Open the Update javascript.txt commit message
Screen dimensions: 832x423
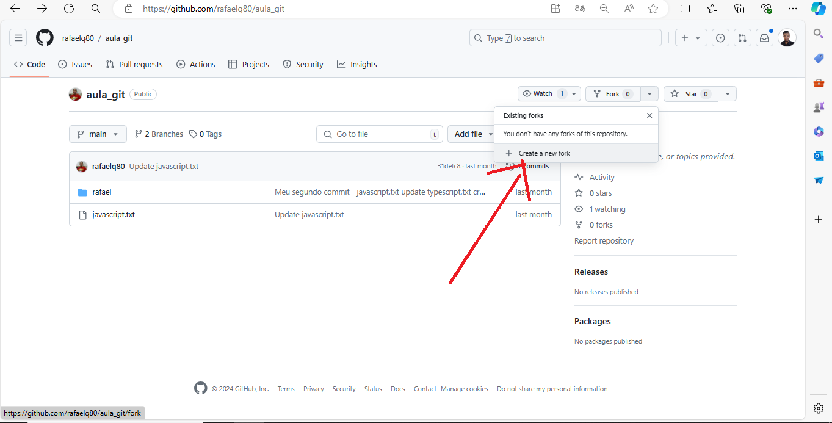164,166
